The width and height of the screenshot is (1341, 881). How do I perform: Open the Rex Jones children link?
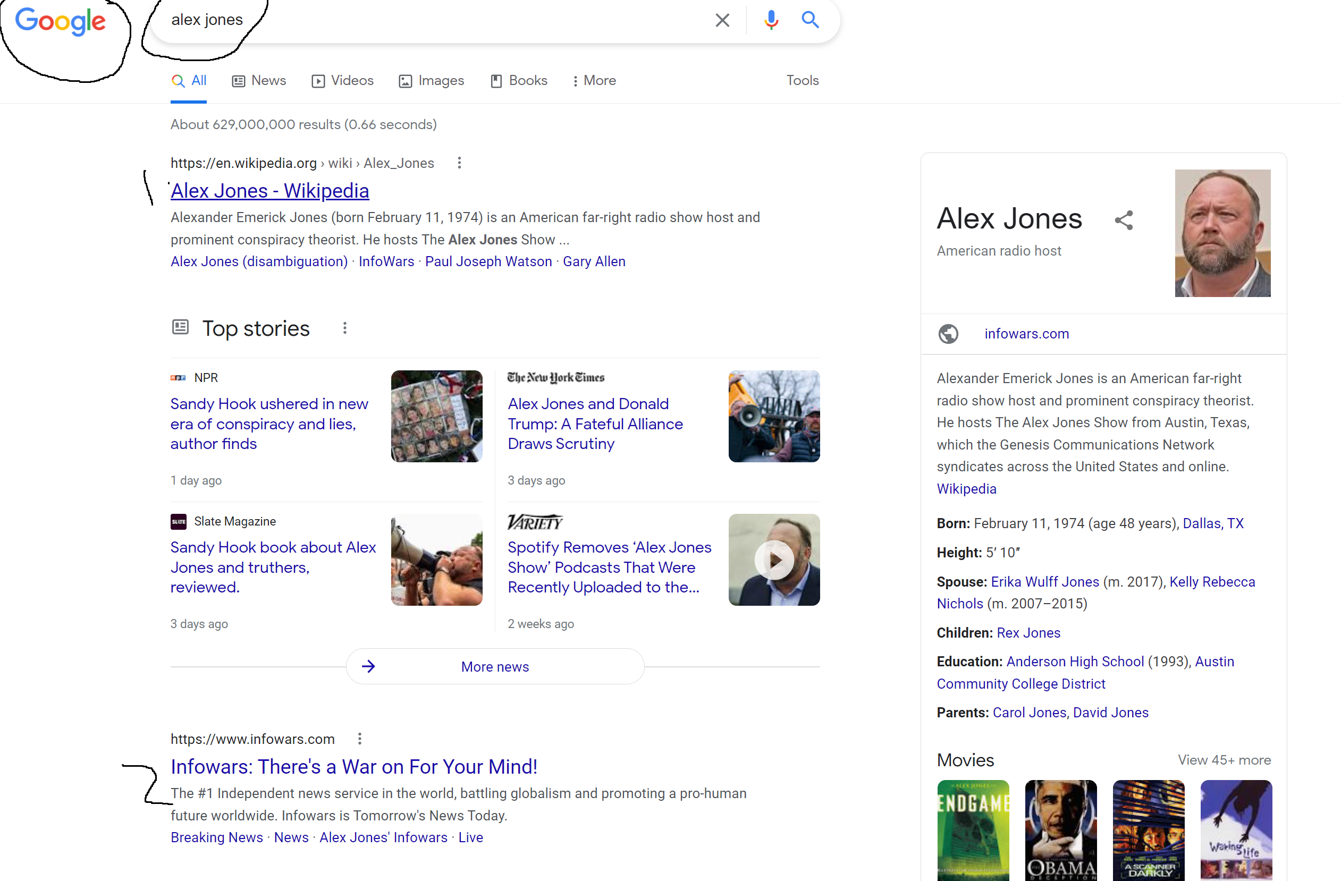tap(1028, 632)
